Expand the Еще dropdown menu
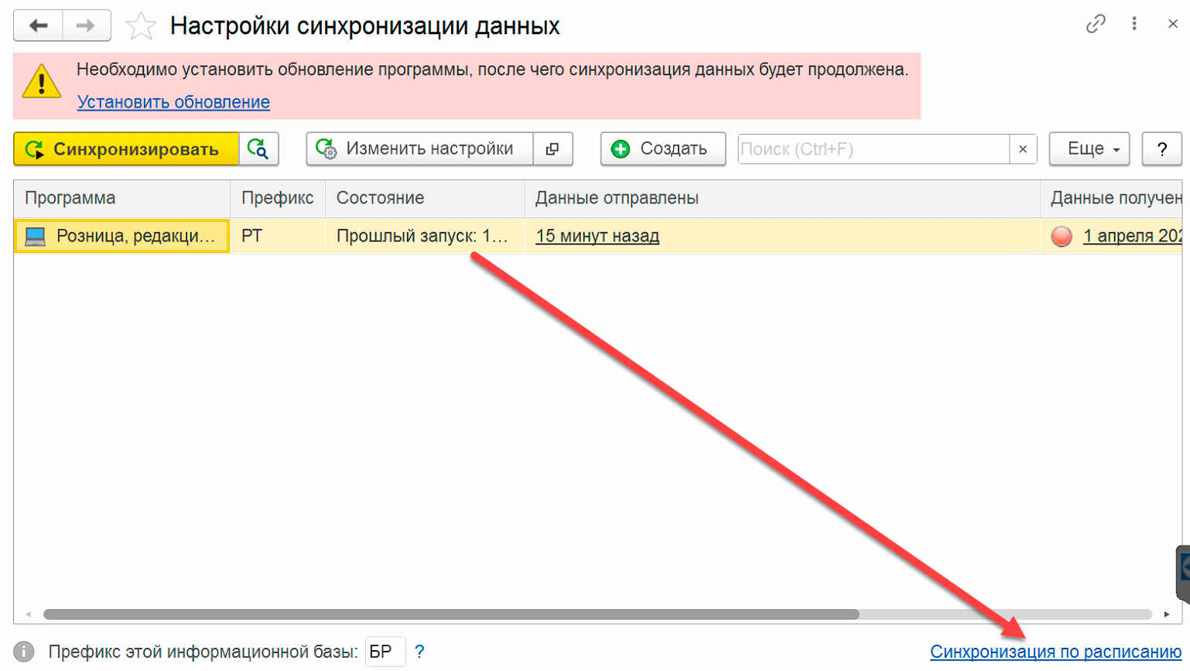Image resolution: width=1190 pixels, height=671 pixels. point(1089,149)
